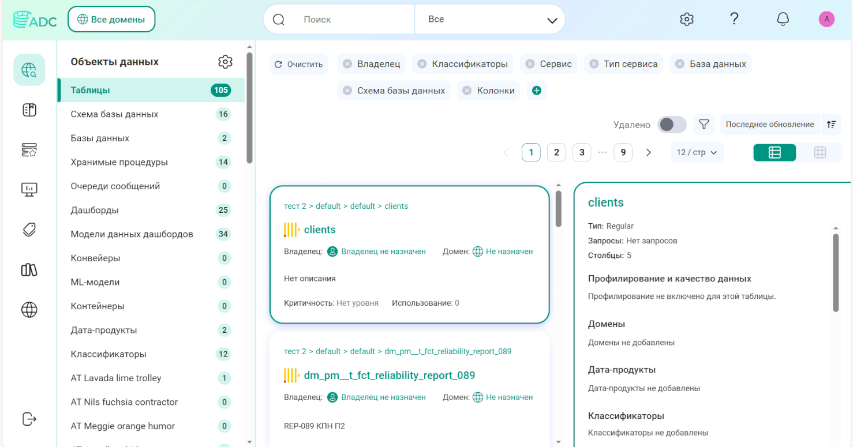Open the filter funnel icon
Image resolution: width=853 pixels, height=447 pixels.
(x=704, y=124)
